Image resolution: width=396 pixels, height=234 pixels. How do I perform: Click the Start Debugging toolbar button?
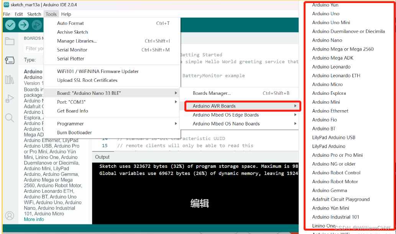[37, 25]
